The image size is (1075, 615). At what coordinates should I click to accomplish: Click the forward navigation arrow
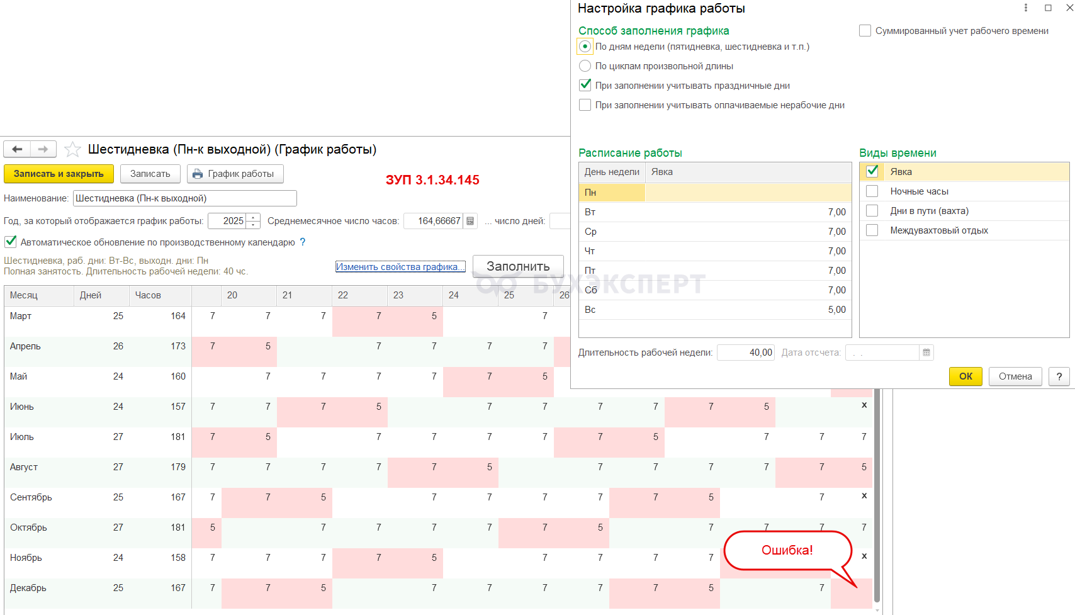(43, 149)
